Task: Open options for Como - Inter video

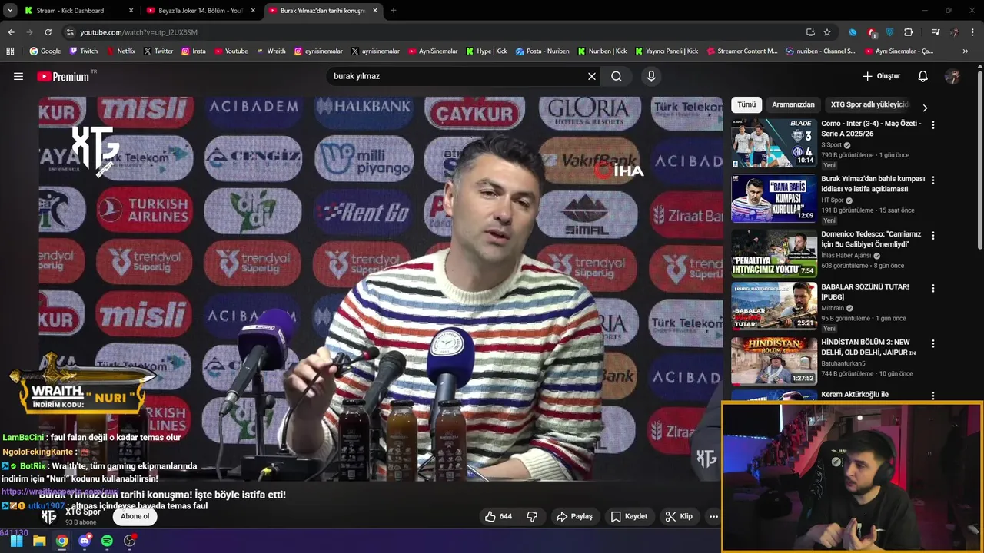Action: (x=933, y=124)
